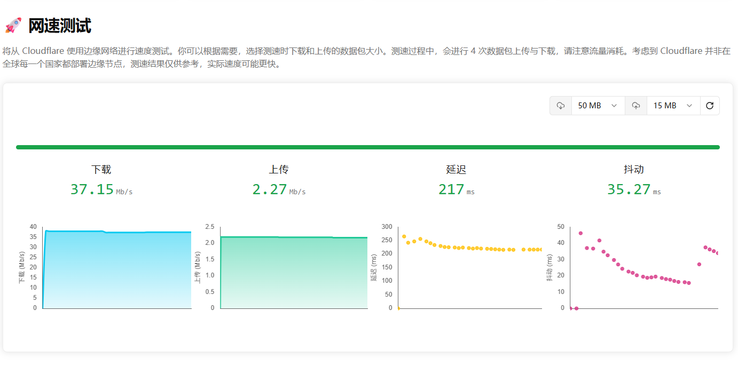Restart test with refresh icon
The image size is (738, 366).
[x=710, y=106]
